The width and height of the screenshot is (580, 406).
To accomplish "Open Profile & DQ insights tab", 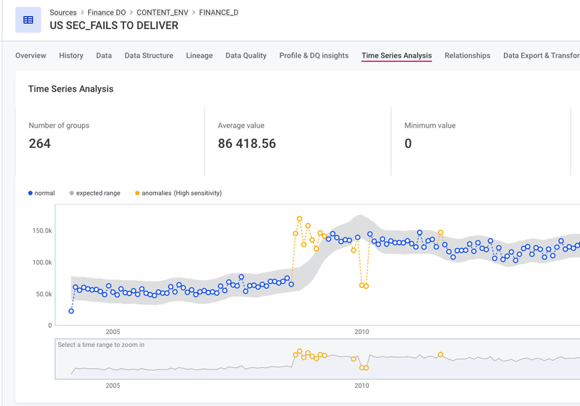I will point(314,56).
